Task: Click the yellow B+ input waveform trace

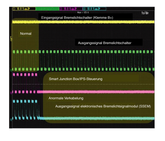Action: pyautogui.click(x=93, y=23)
